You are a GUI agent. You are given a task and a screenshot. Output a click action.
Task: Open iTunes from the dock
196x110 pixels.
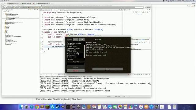141,107
